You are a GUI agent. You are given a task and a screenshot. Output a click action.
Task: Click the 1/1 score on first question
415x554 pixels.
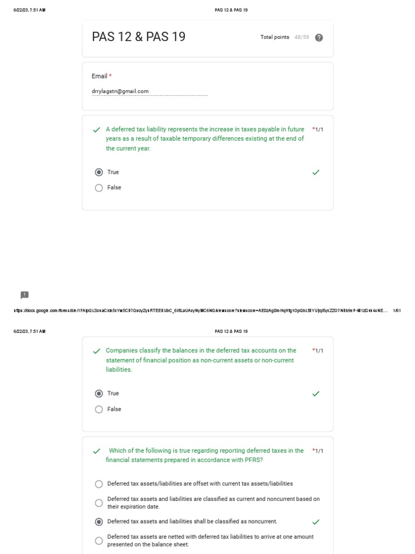pos(319,130)
